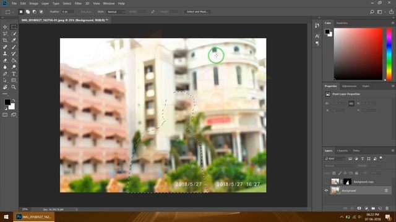Toggle Quick Mask mode
The image size is (396, 222).
tap(5, 115)
